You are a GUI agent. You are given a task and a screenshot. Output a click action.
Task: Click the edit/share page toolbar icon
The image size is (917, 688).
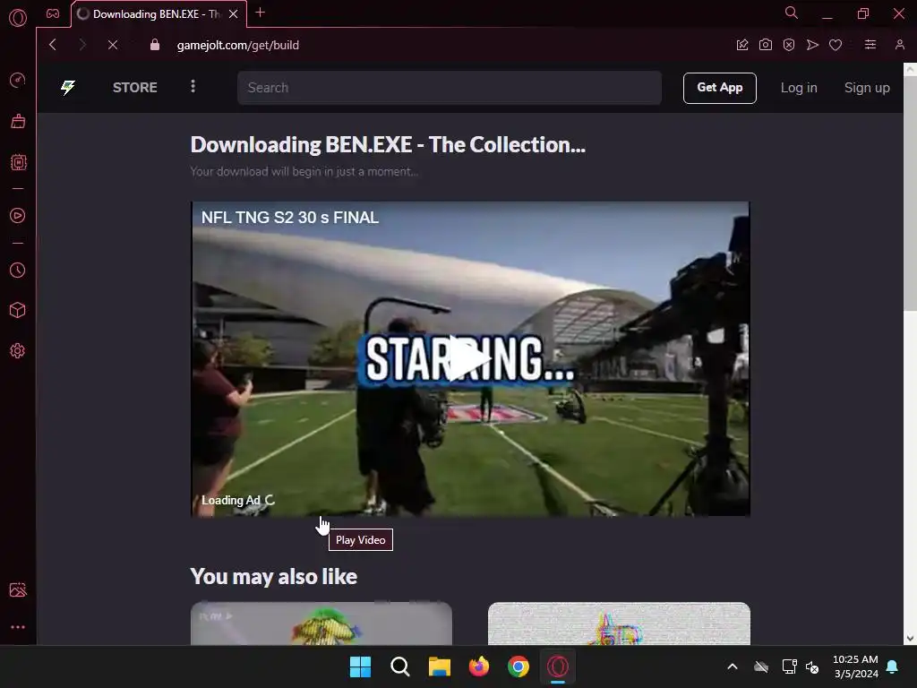click(742, 45)
